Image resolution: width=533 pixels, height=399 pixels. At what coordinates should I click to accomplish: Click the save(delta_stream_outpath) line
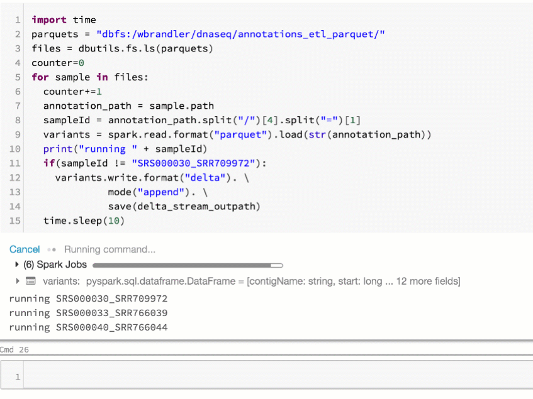tap(184, 206)
